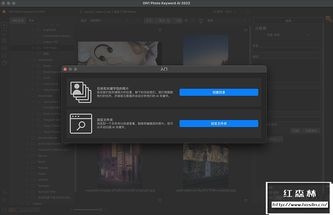Select the motion VFX folder
The height and width of the screenshot is (215, 333).
click(50, 42)
